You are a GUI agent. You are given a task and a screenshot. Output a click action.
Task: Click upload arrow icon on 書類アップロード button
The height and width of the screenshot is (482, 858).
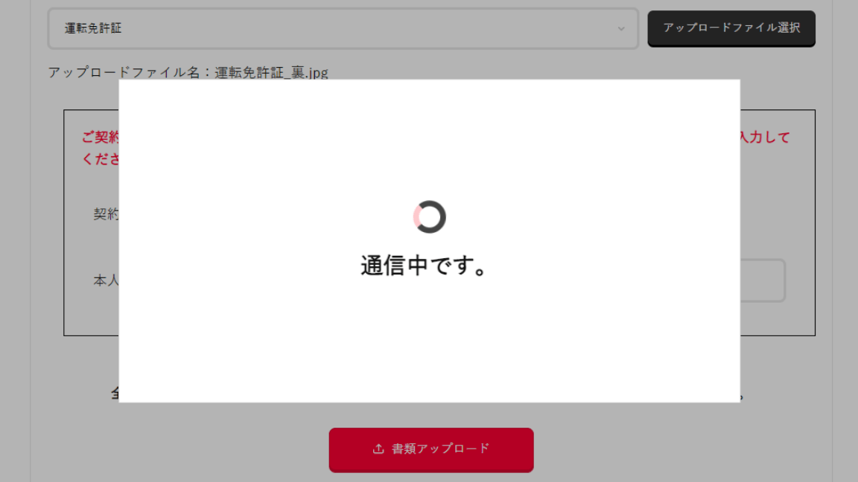pos(378,449)
